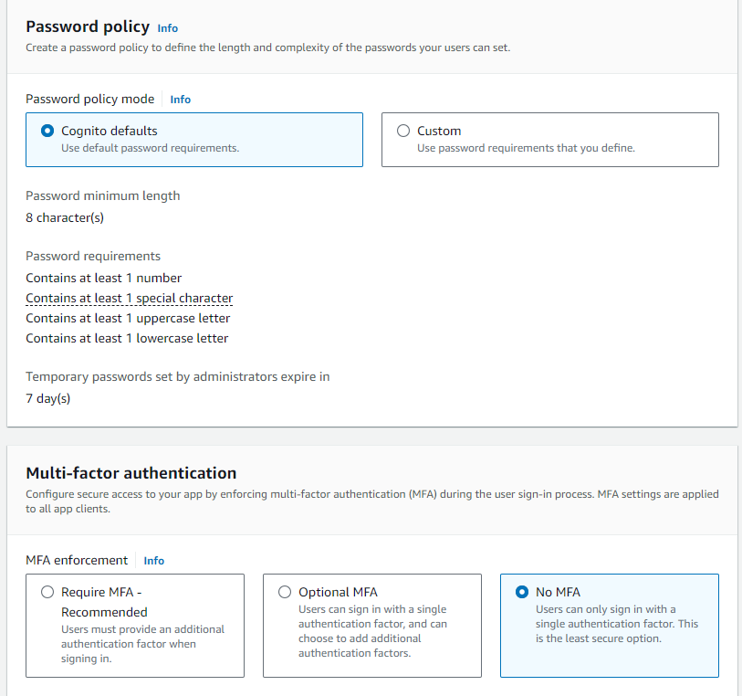Click the Optional MFA option card

coord(371,626)
